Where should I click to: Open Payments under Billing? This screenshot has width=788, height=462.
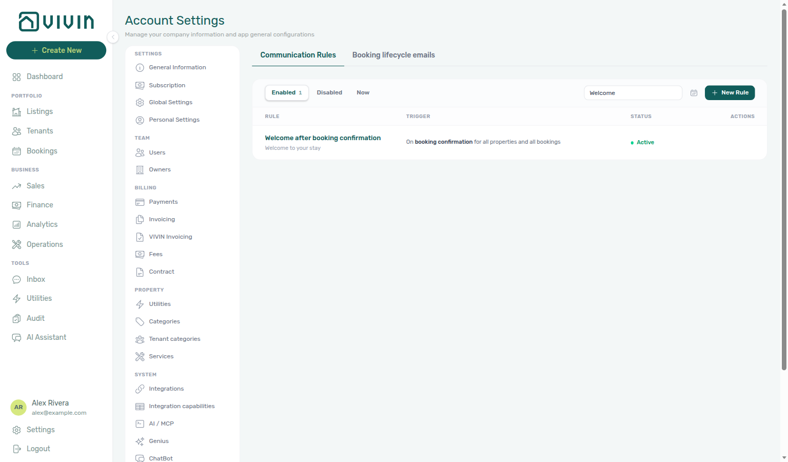pos(163,202)
